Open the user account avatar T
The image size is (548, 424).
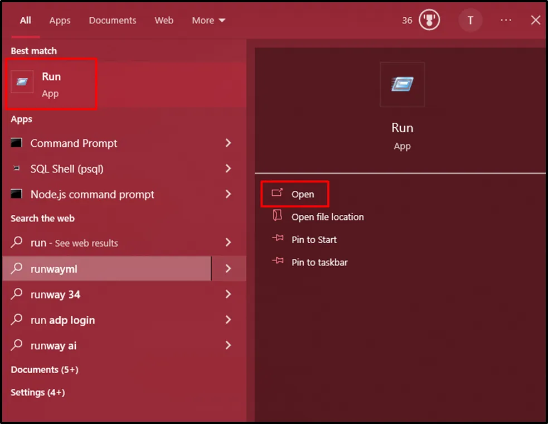pyautogui.click(x=470, y=21)
